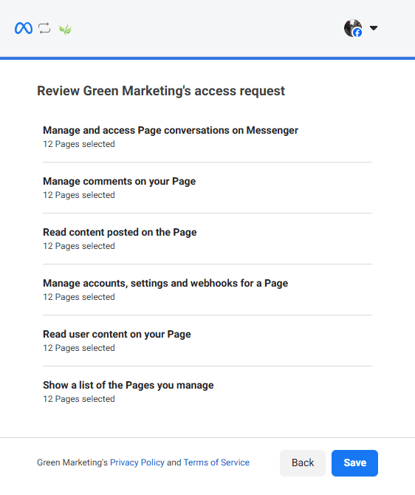
Task: Click '12 Pages selected' under Manage accounts, settings
Action: coord(79,297)
